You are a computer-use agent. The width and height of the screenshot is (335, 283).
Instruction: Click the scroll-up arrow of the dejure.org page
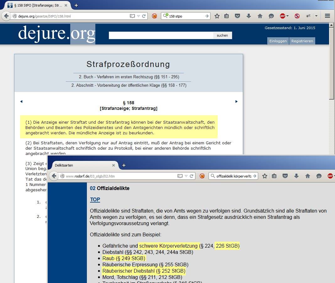[331, 25]
